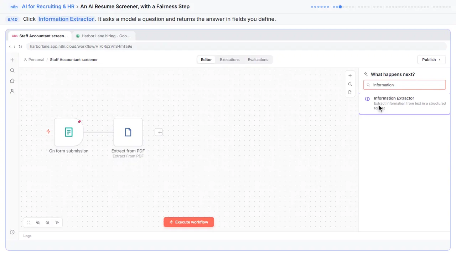This screenshot has height=256, width=456.
Task: Click the lightning trigger icon beside the form node
Action: [x=48, y=132]
